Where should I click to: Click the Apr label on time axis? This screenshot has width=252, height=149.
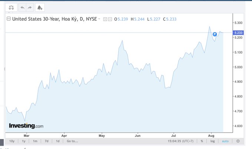point(64,136)
